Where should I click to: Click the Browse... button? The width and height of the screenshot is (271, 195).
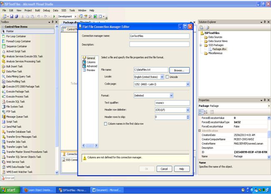pos(179,70)
